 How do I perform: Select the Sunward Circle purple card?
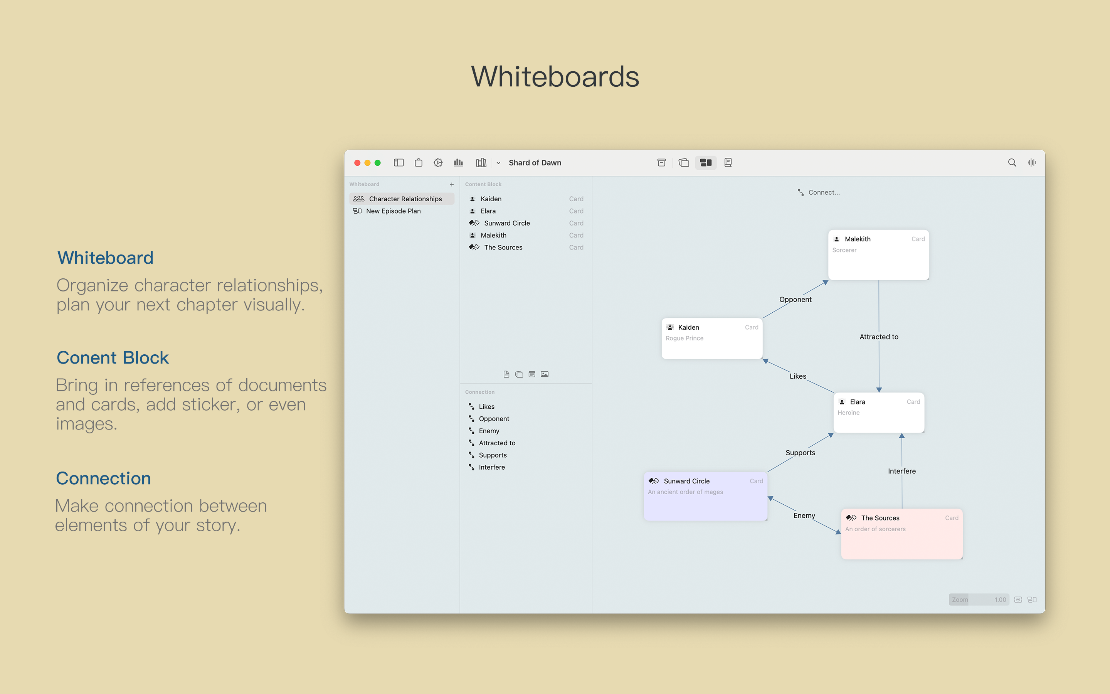(x=705, y=496)
